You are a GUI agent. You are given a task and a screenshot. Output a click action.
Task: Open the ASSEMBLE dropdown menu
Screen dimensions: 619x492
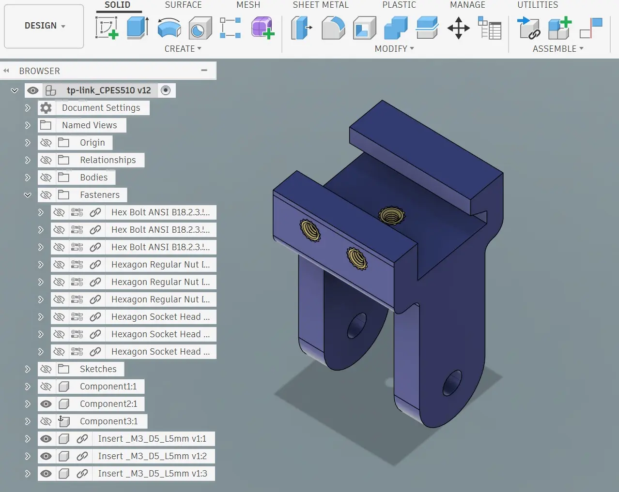click(x=558, y=49)
